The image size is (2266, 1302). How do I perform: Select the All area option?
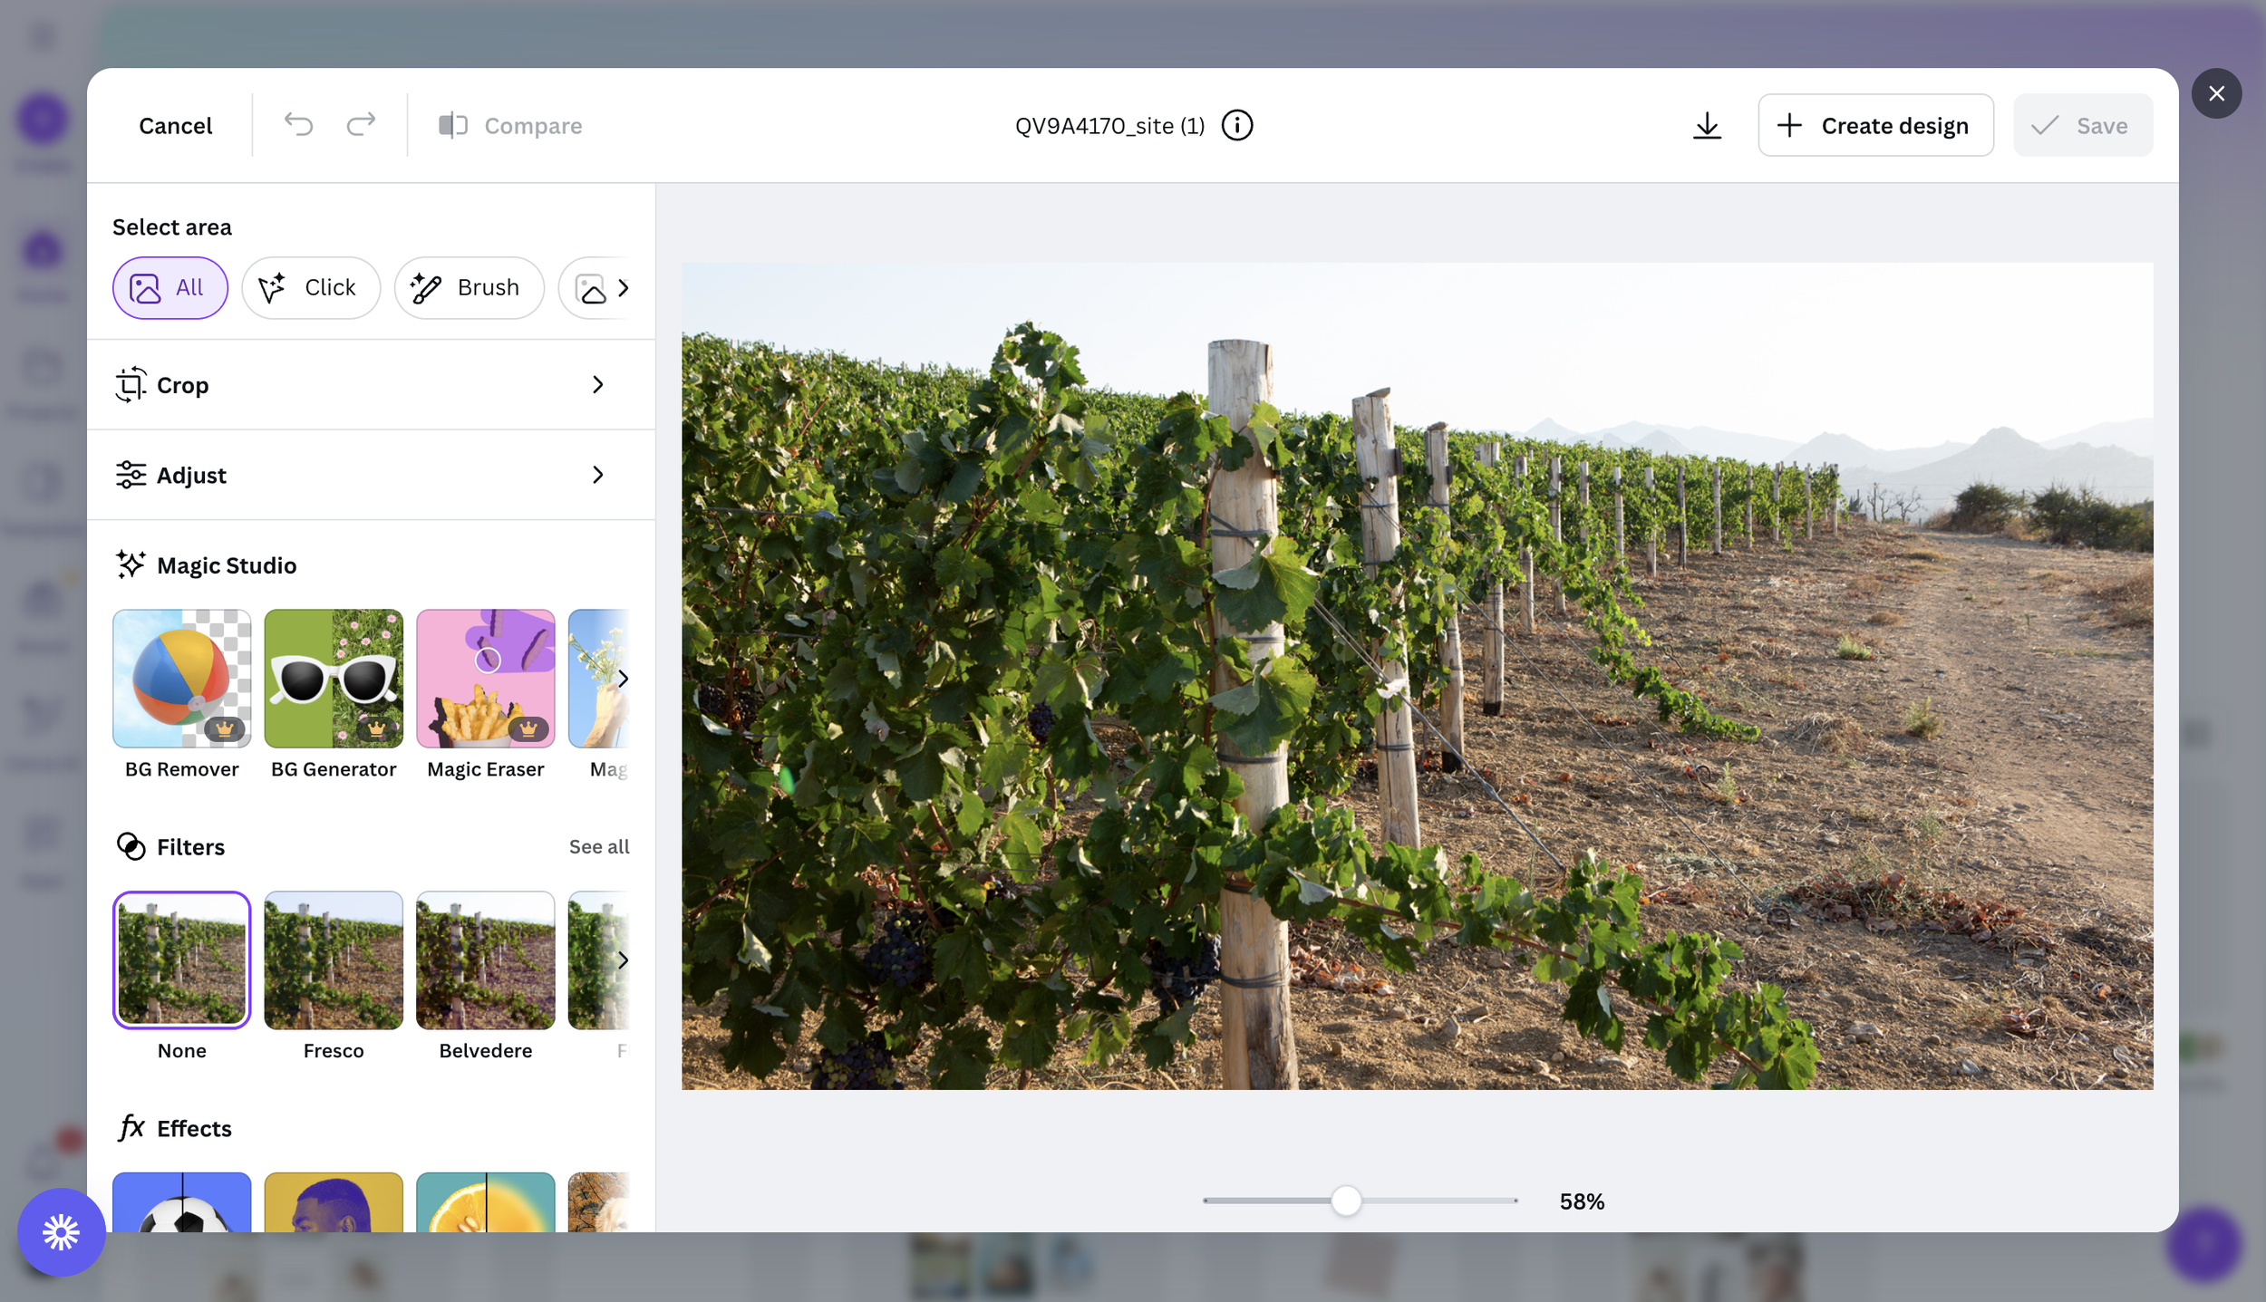tap(169, 288)
